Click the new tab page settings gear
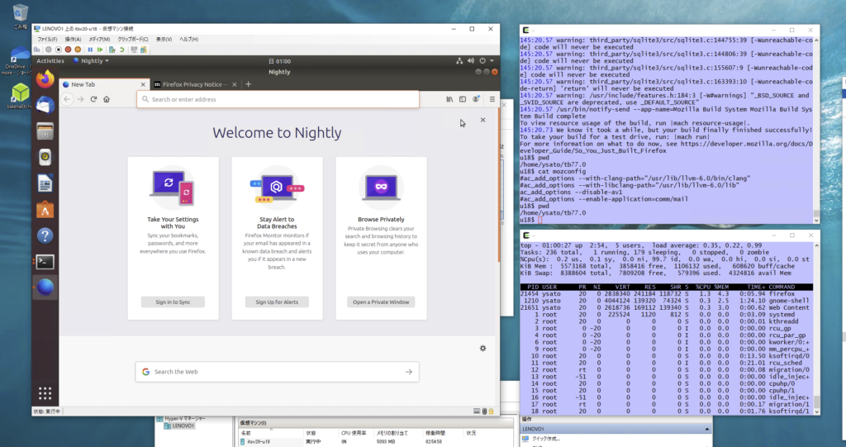846x447 pixels. (482, 348)
